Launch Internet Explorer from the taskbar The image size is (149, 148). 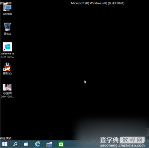pos(38,144)
